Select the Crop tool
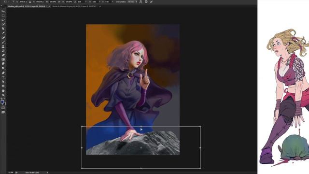 pos(3,29)
